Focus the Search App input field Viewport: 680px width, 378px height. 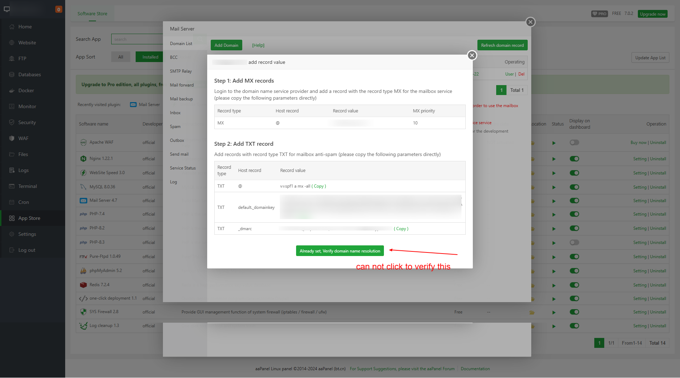(137, 39)
